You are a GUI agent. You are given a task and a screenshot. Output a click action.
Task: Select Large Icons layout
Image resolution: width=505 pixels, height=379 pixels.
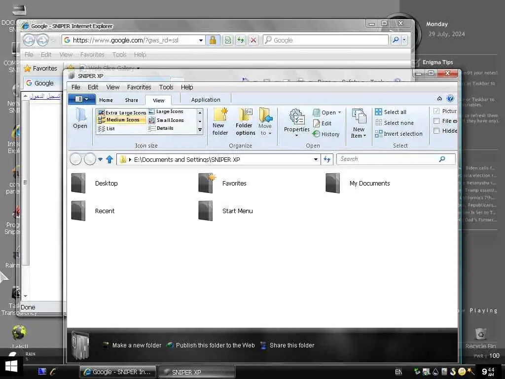(x=166, y=112)
